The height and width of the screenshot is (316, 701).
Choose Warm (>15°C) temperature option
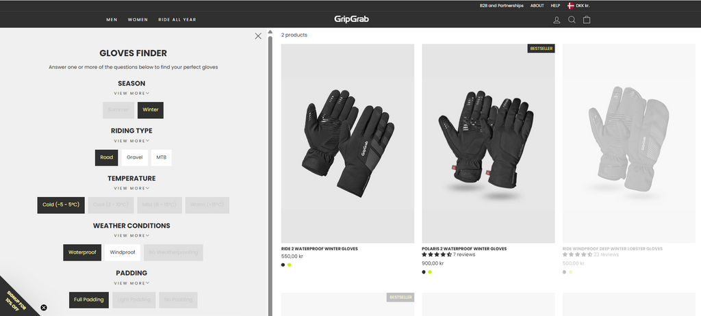pos(207,205)
